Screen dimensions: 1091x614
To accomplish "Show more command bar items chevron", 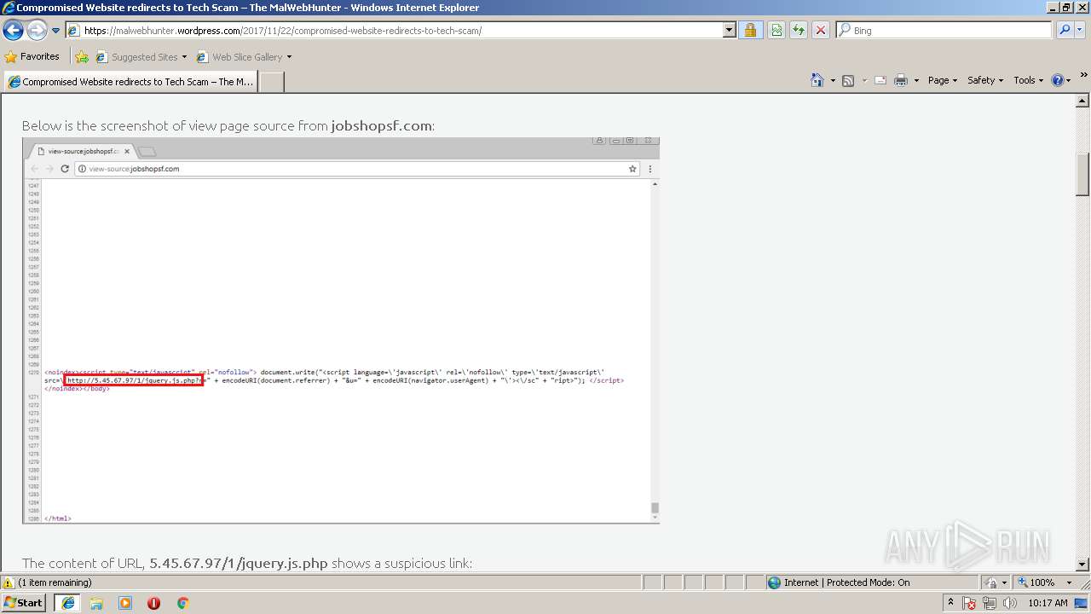I will point(1084,77).
